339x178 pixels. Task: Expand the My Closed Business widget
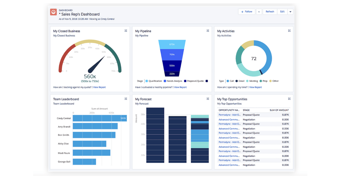point(126,31)
